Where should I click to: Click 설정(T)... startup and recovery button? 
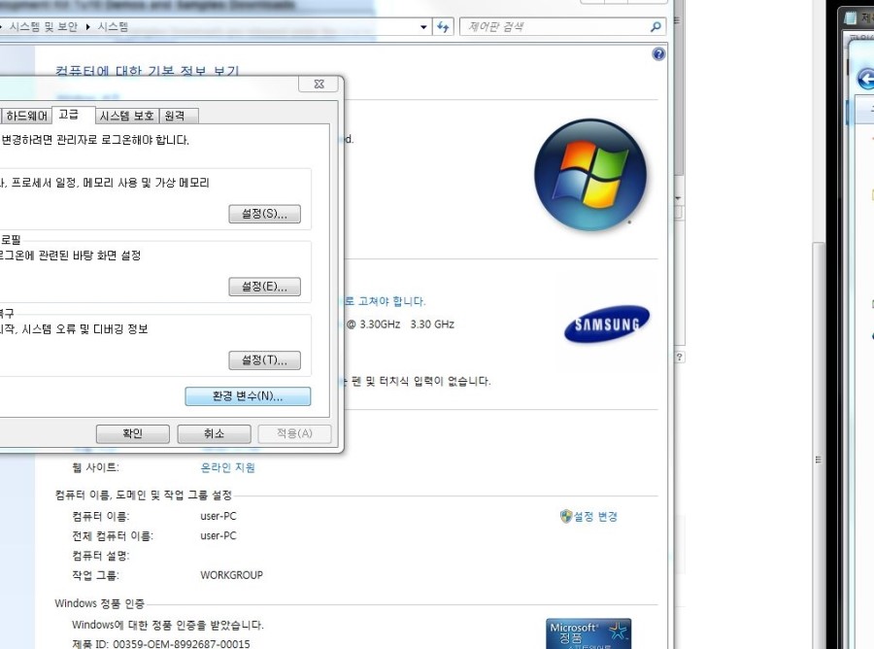[264, 360]
